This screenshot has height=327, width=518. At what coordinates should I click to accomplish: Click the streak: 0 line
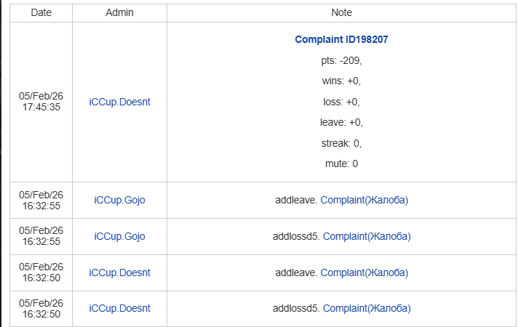[x=341, y=143]
